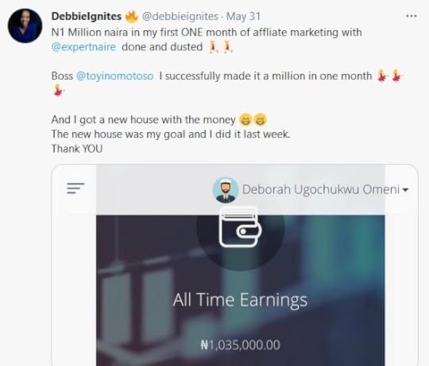Open the @toyinomotoso mention link
The width and height of the screenshot is (429, 366).
point(114,76)
